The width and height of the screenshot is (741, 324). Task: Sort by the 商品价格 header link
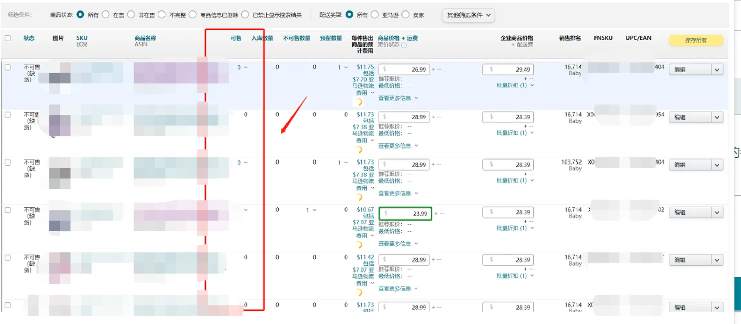click(x=388, y=38)
